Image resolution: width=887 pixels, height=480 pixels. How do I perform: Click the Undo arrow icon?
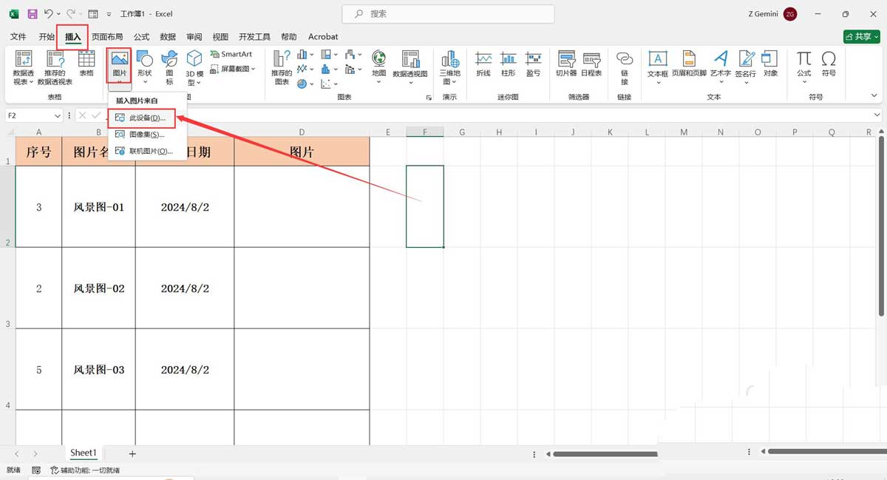click(48, 14)
